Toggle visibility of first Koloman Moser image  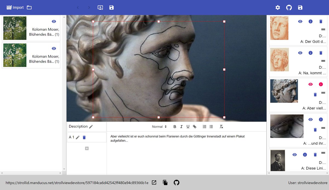pyautogui.click(x=54, y=21)
